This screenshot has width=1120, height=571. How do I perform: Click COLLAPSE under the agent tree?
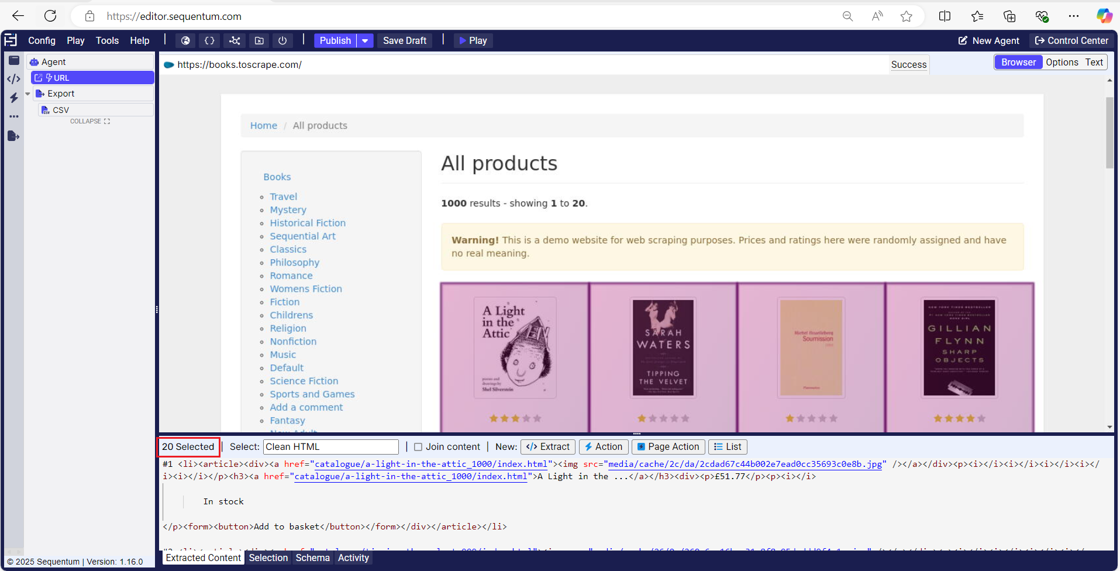[x=90, y=121]
